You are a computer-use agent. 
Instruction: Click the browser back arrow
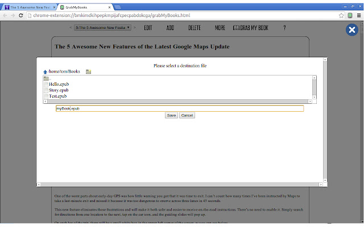click(5, 15)
